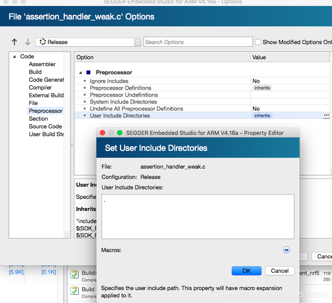Select Build in the options tree
The height and width of the screenshot is (303, 332).
[x=35, y=72]
